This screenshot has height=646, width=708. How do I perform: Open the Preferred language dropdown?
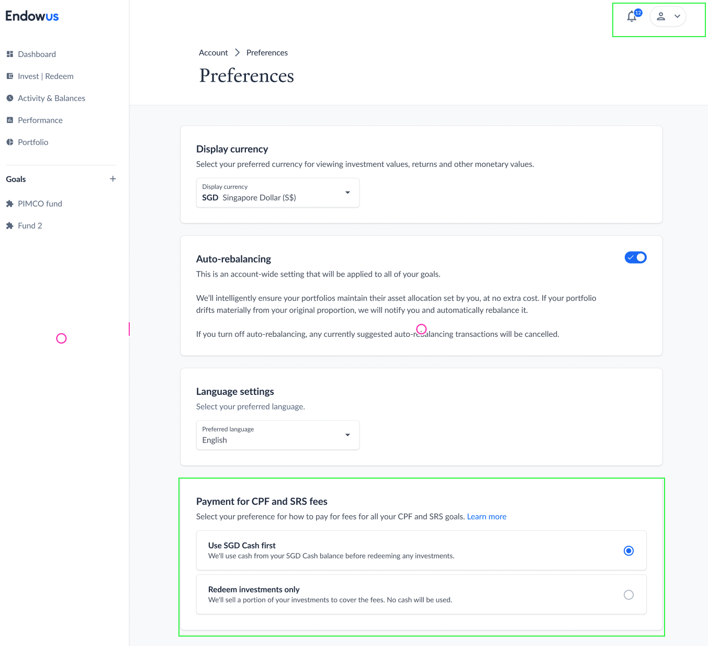[x=277, y=435]
